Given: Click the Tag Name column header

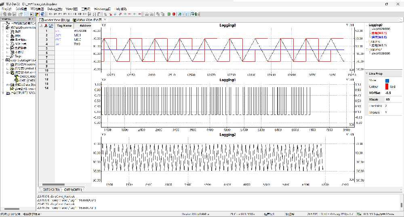Looking at the screenshot, I should coord(64,25).
